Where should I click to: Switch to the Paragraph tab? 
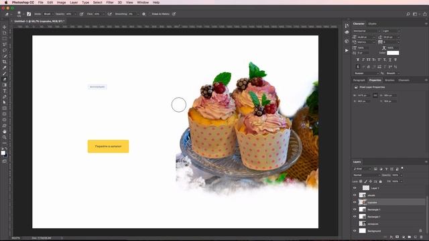(x=359, y=80)
